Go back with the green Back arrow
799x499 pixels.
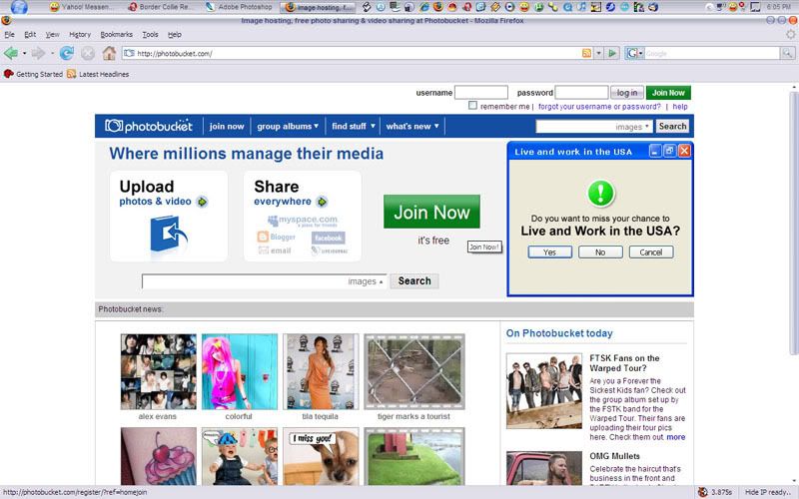[x=11, y=53]
